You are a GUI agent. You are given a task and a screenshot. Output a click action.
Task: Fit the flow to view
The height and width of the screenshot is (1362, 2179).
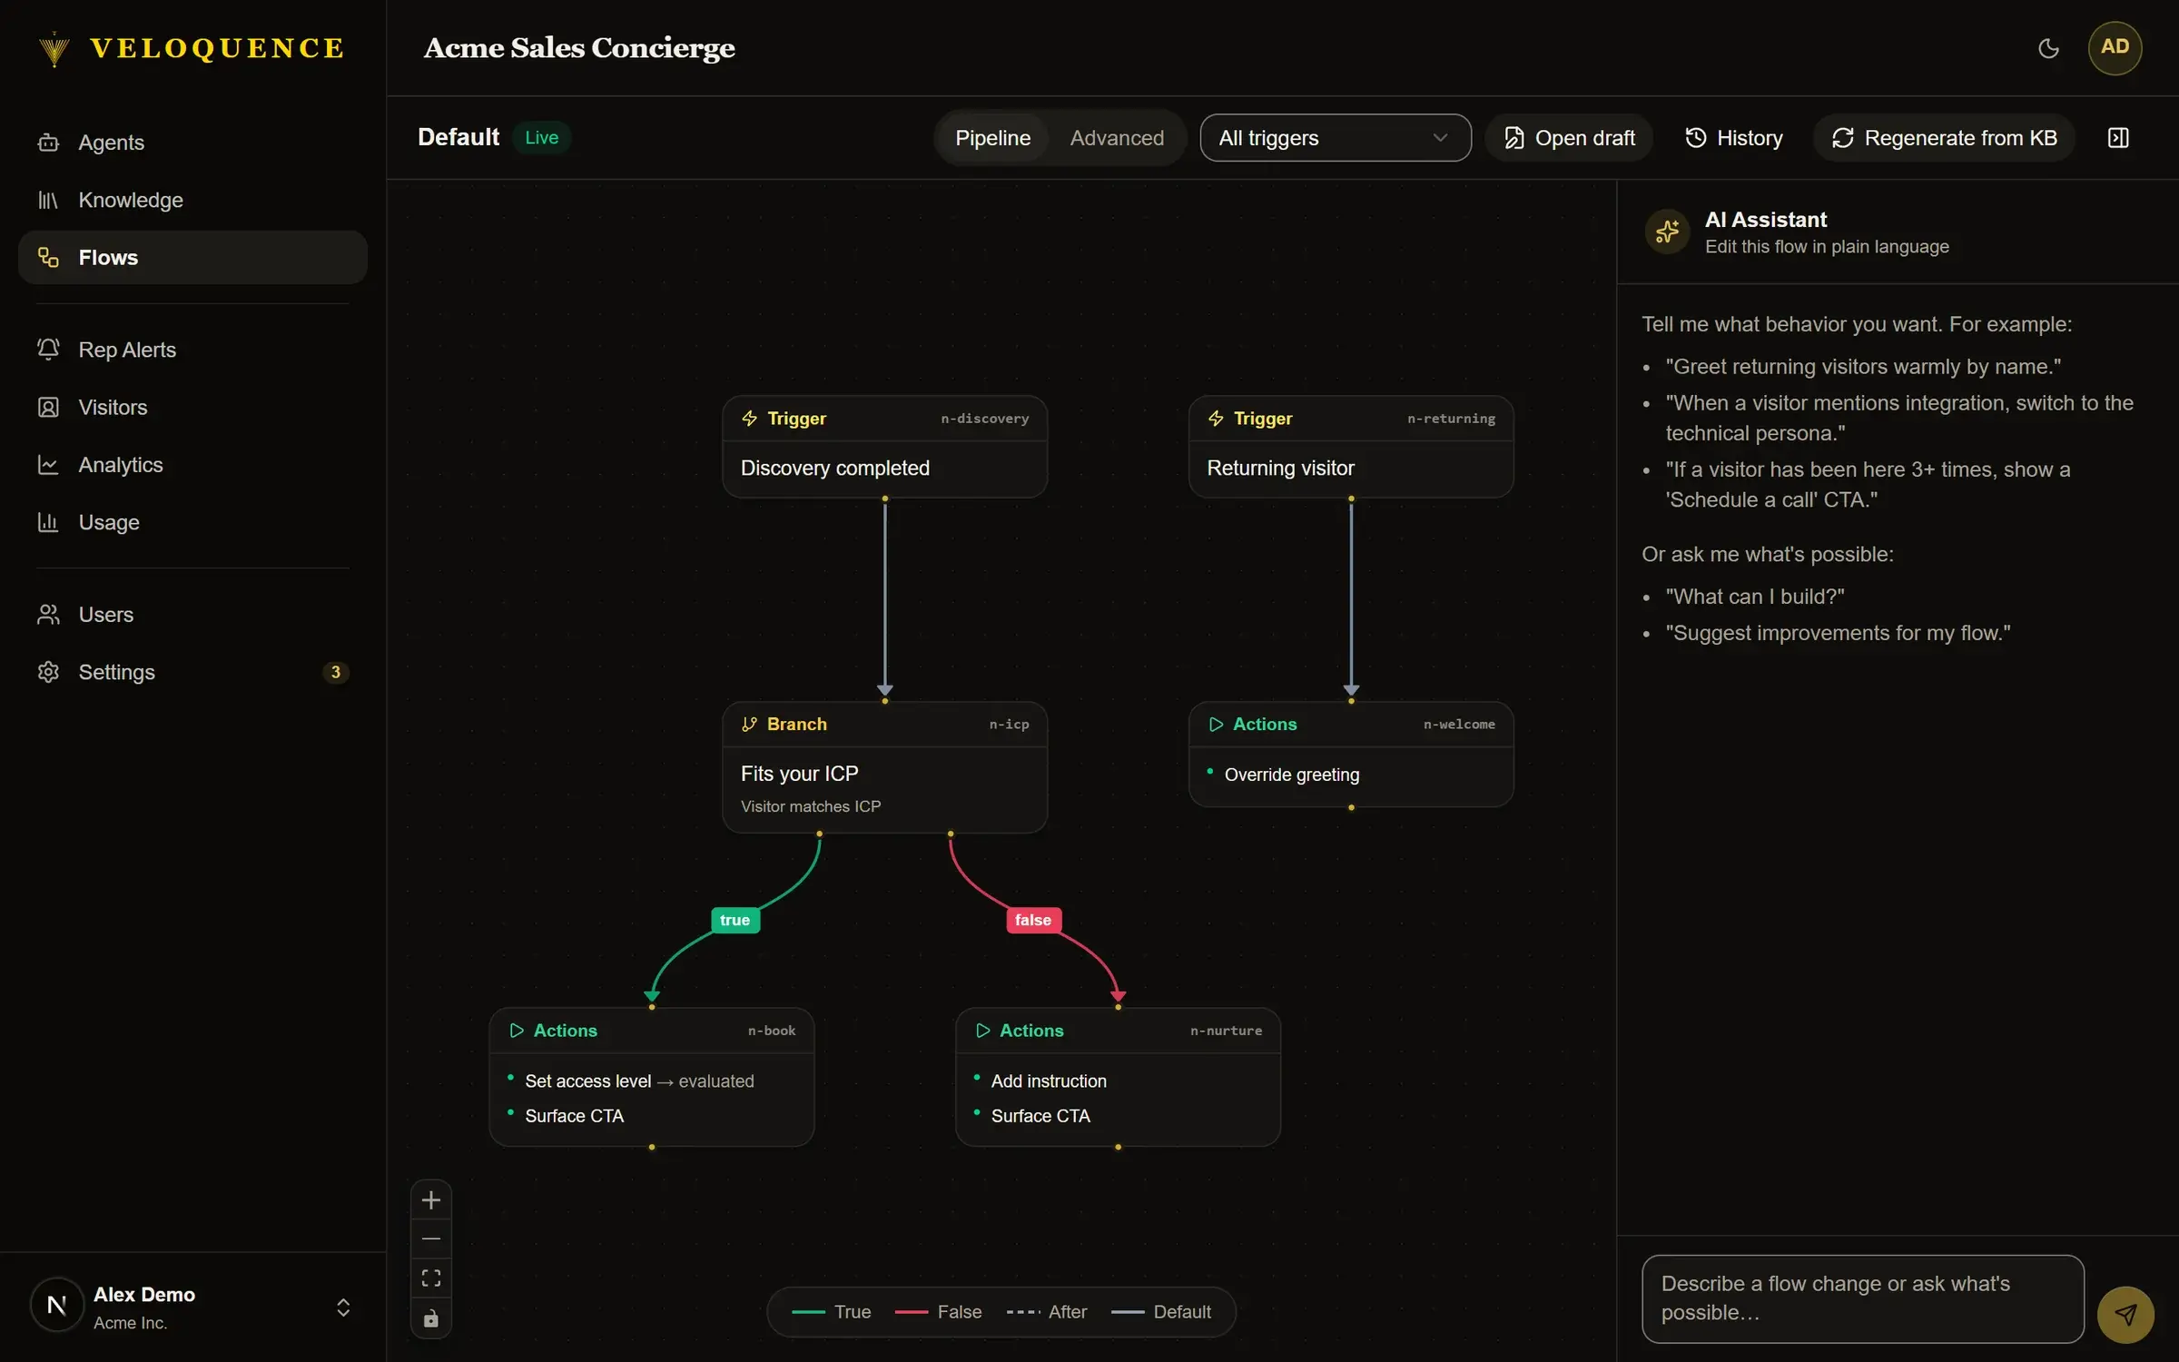(x=431, y=1278)
